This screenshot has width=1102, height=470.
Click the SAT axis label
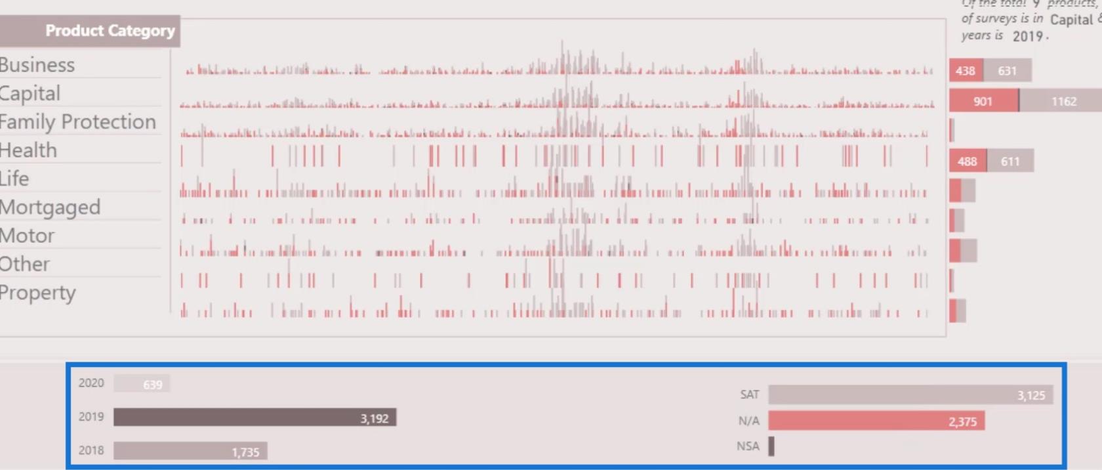coord(750,395)
